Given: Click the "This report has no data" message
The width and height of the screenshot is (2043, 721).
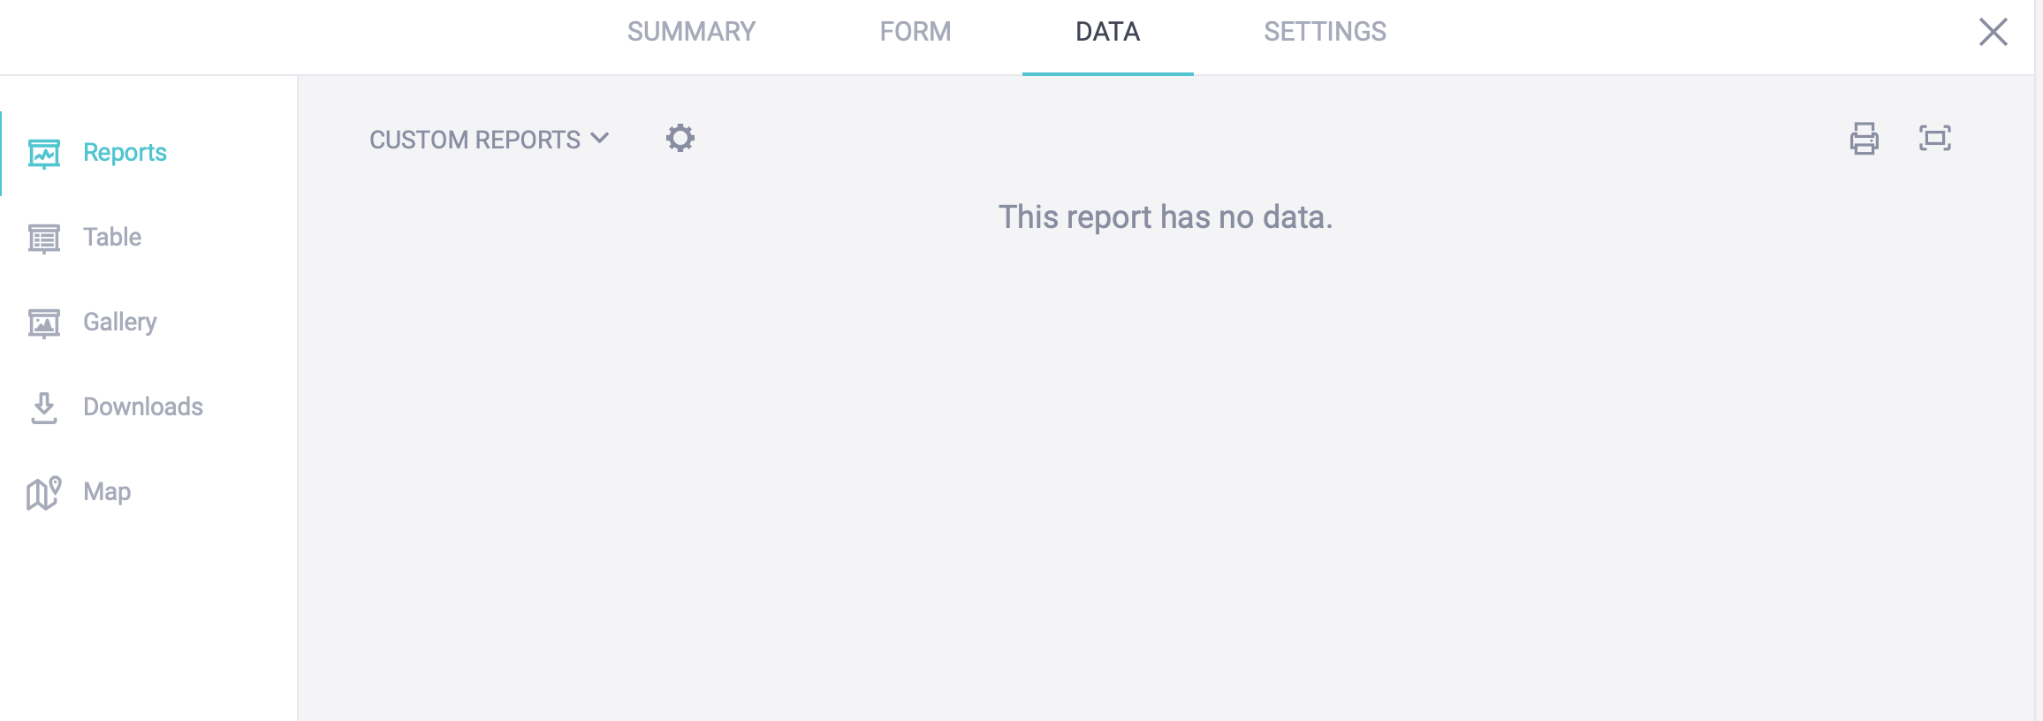Looking at the screenshot, I should (x=1165, y=217).
